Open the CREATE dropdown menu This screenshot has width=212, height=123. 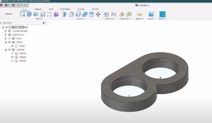[x=39, y=19]
